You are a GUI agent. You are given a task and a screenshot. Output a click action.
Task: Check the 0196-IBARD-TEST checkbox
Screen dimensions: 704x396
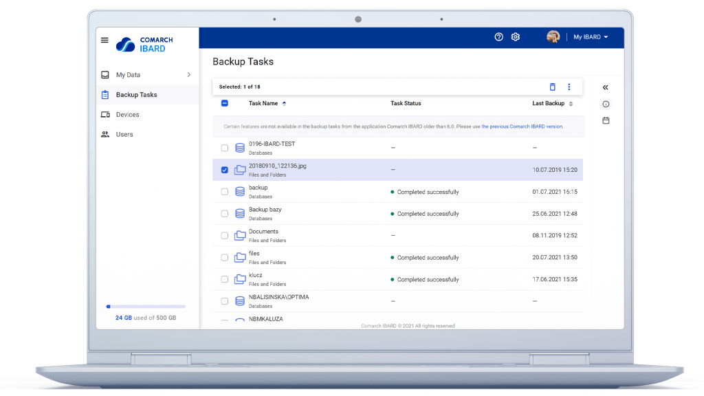[x=225, y=148]
